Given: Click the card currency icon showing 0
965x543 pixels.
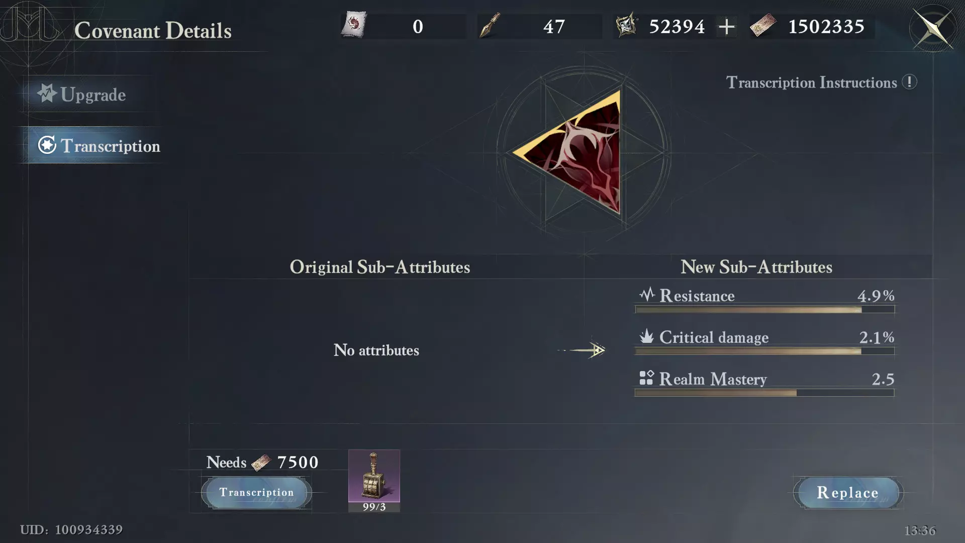Looking at the screenshot, I should 354,26.
